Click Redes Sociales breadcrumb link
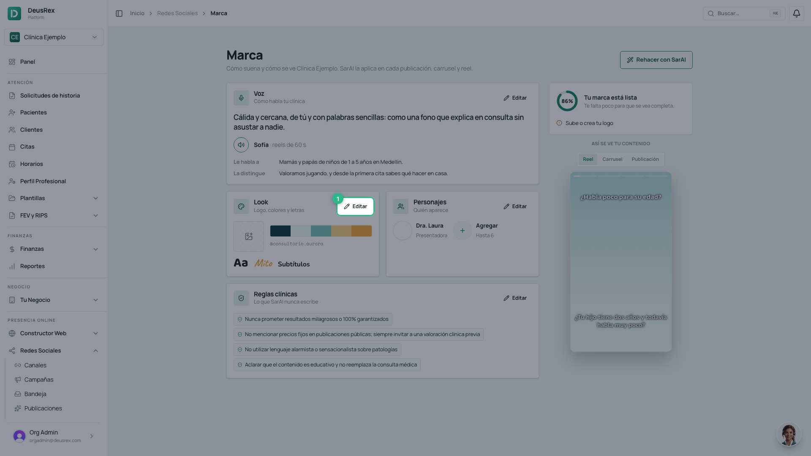This screenshot has height=456, width=811. (177, 14)
